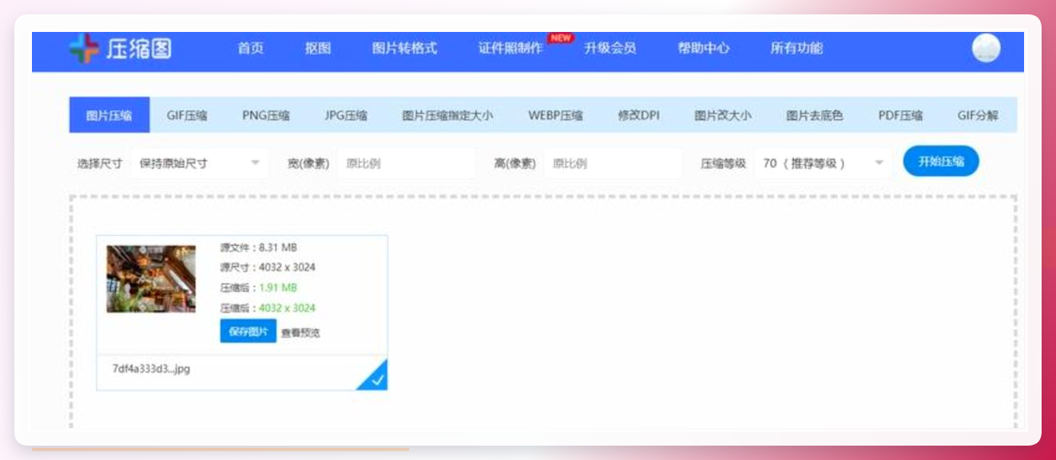Screen dimensions: 1056x460
Task: Switch to the GIF分解 tab
Action: (978, 115)
